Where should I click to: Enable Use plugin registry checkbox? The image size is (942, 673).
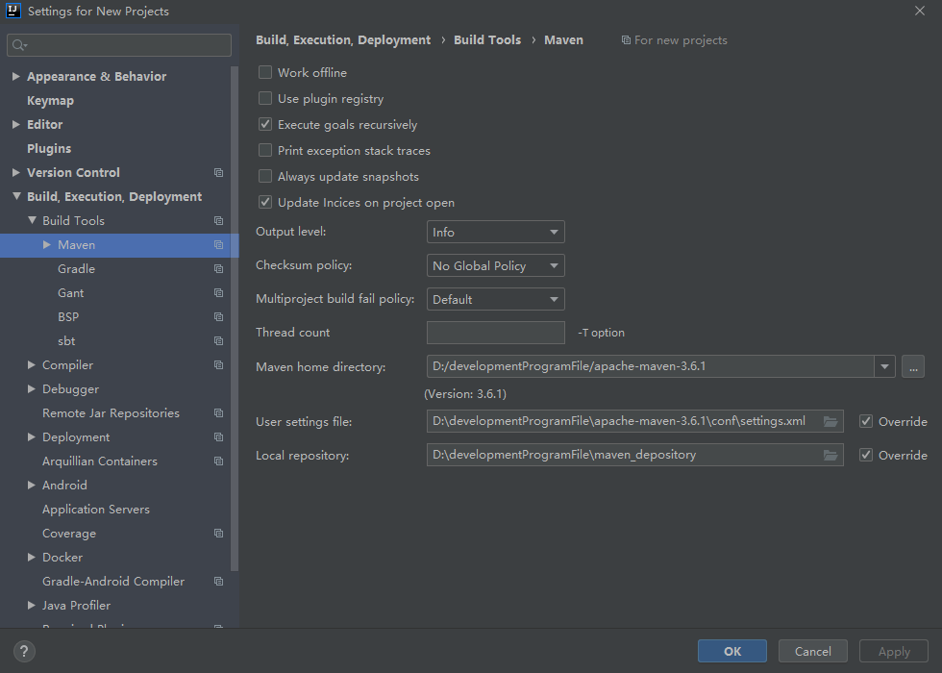click(x=265, y=98)
